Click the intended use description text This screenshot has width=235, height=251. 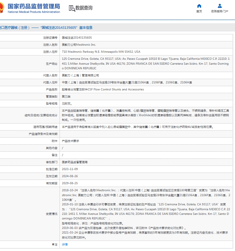(x=138, y=127)
